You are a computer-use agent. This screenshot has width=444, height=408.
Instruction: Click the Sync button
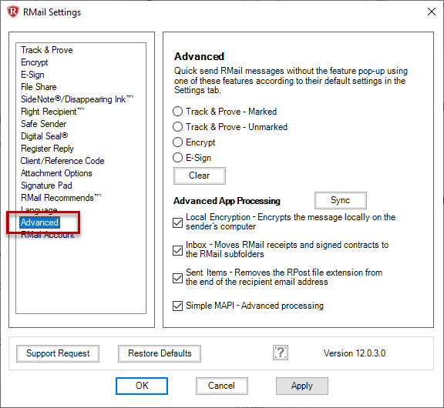click(341, 200)
